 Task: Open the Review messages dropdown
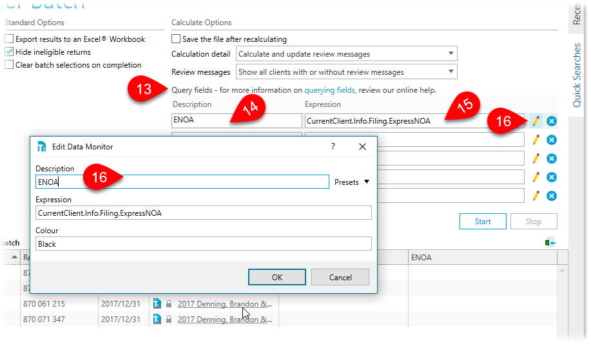click(347, 72)
